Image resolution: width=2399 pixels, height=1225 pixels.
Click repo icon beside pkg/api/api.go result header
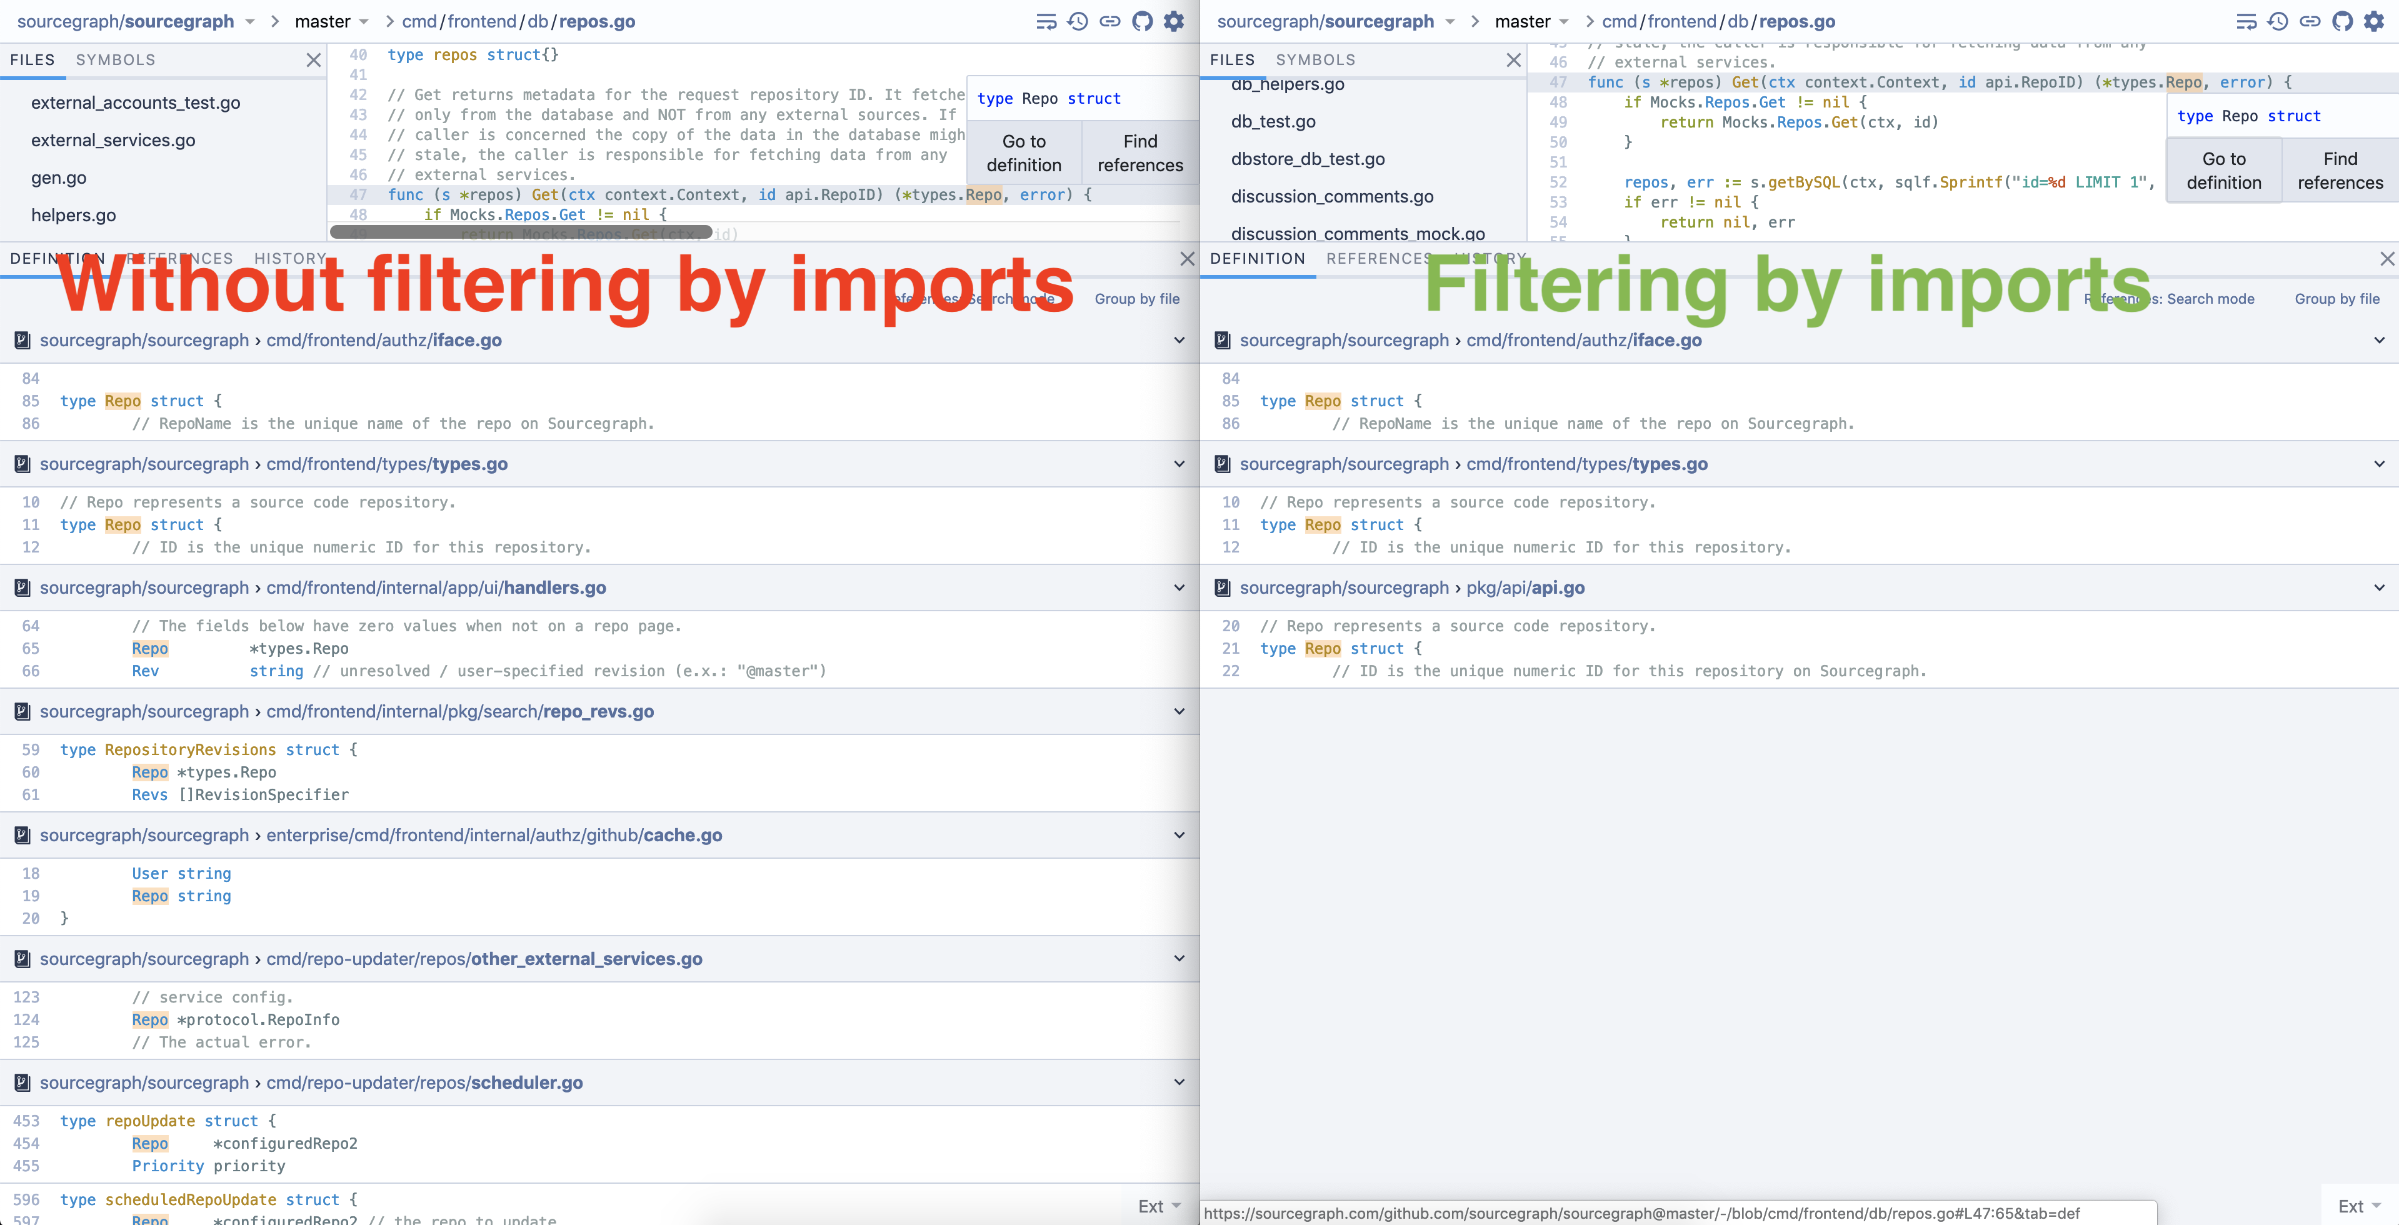[1223, 587]
